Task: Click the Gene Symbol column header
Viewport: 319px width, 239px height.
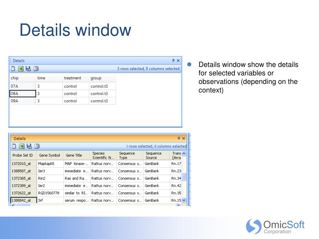Action: (50, 155)
